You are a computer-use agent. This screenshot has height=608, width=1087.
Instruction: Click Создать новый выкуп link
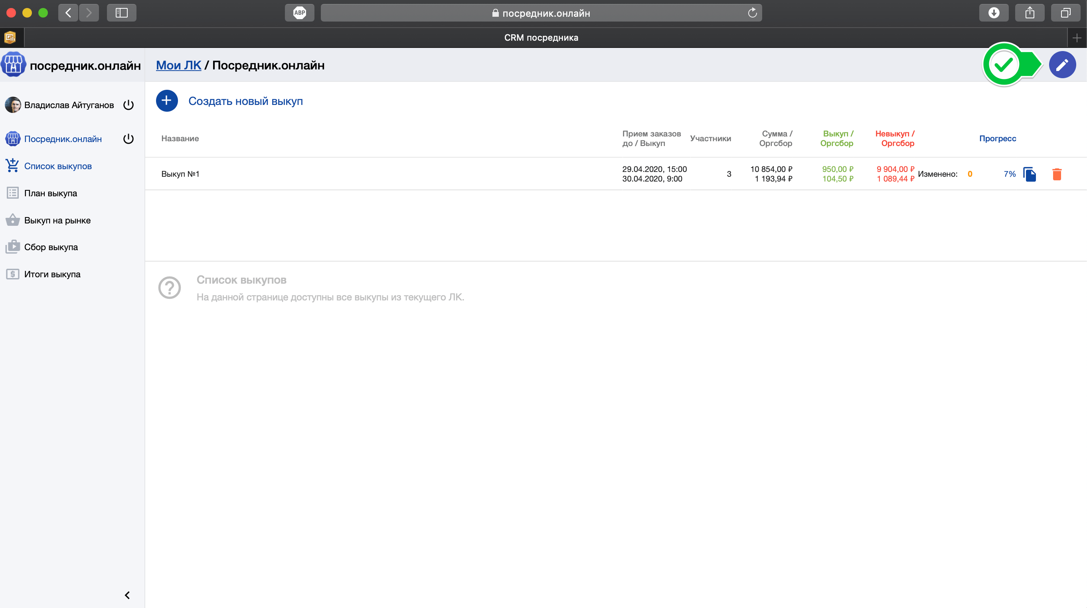245,101
